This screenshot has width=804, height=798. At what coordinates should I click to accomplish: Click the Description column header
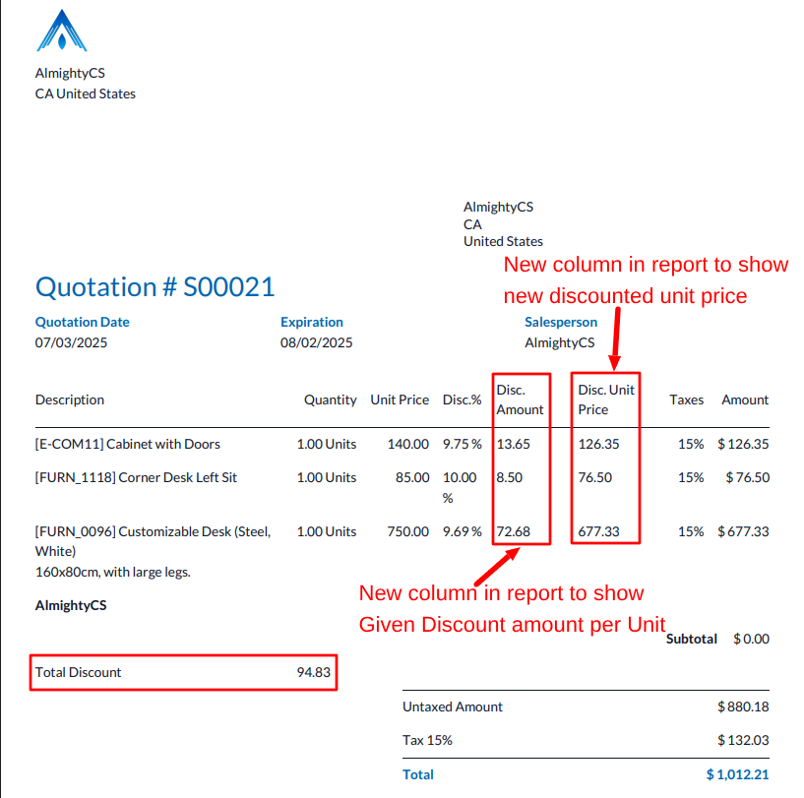coord(70,399)
